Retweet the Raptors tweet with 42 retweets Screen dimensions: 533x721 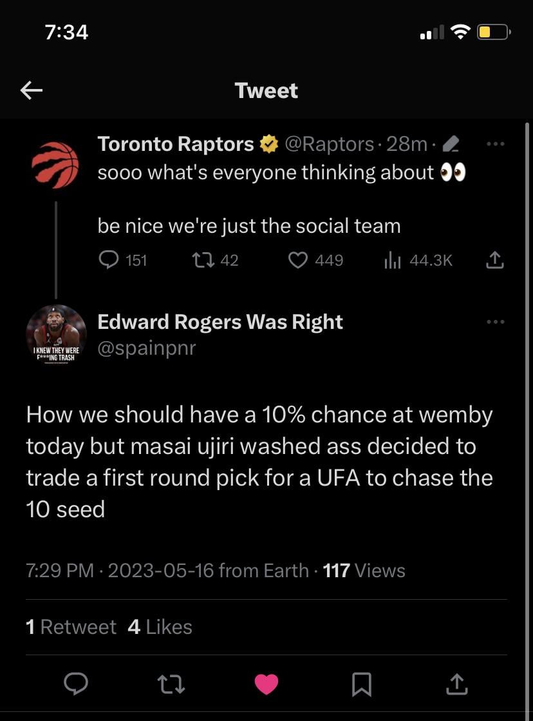[201, 260]
